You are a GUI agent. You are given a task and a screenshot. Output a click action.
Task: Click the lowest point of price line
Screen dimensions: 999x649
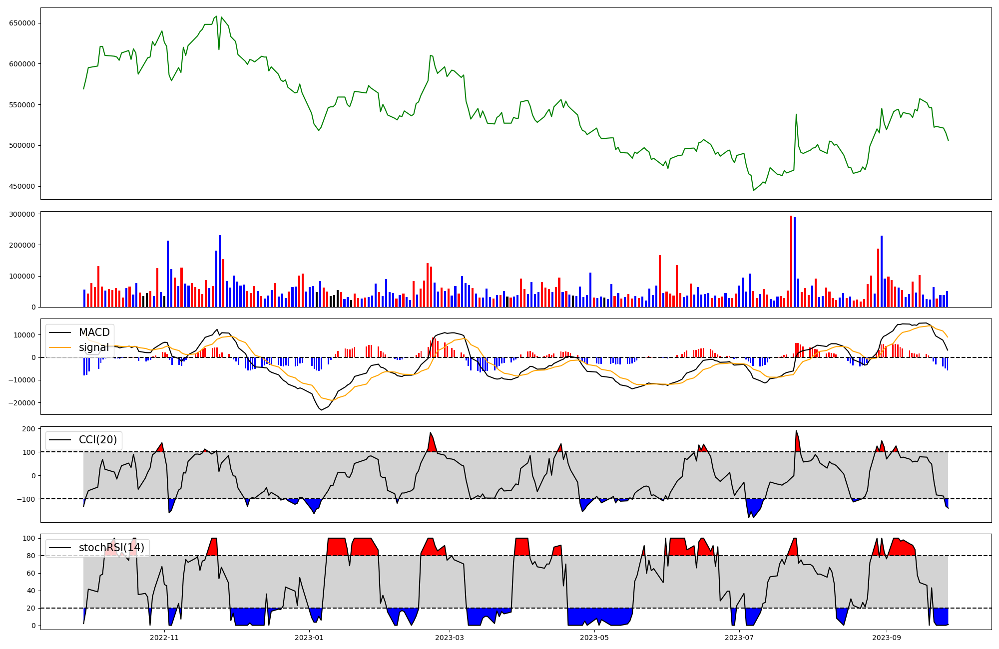754,190
